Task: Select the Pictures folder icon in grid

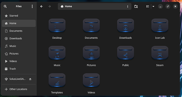Action: click(x=91, y=53)
